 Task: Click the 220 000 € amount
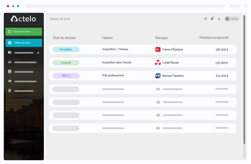click(x=222, y=63)
